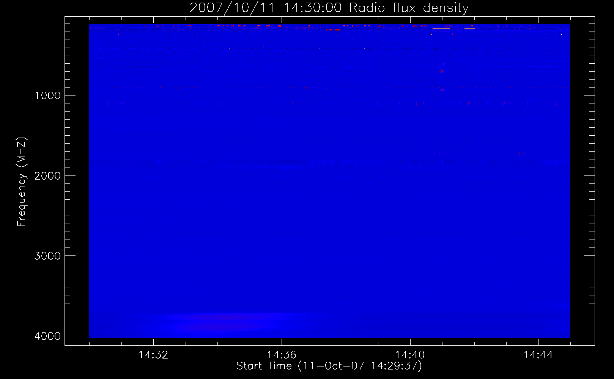Click the 2000 frequency tick label
The width and height of the screenshot is (614, 379).
48,176
